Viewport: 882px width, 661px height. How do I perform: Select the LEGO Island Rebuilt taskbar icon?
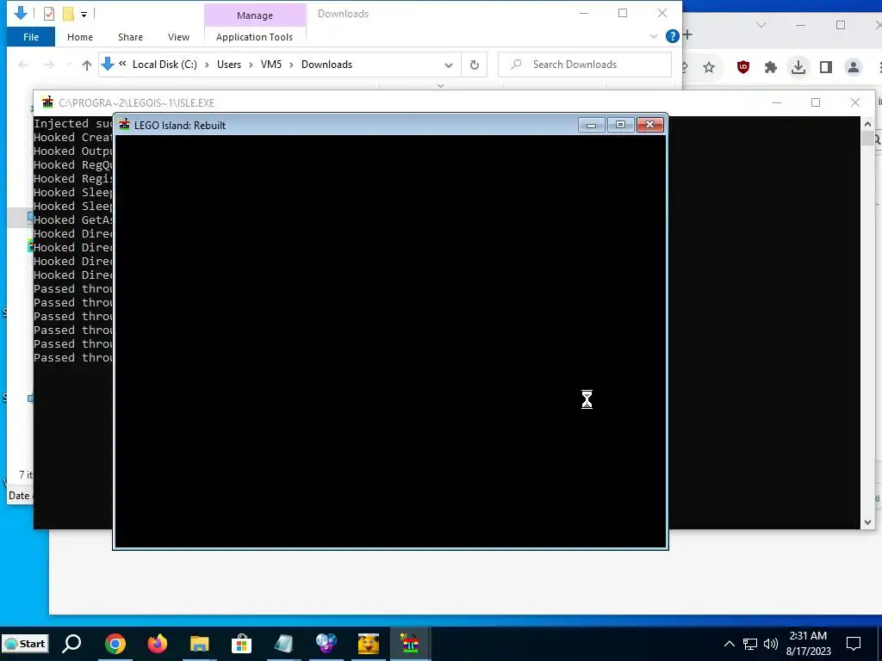pyautogui.click(x=409, y=644)
